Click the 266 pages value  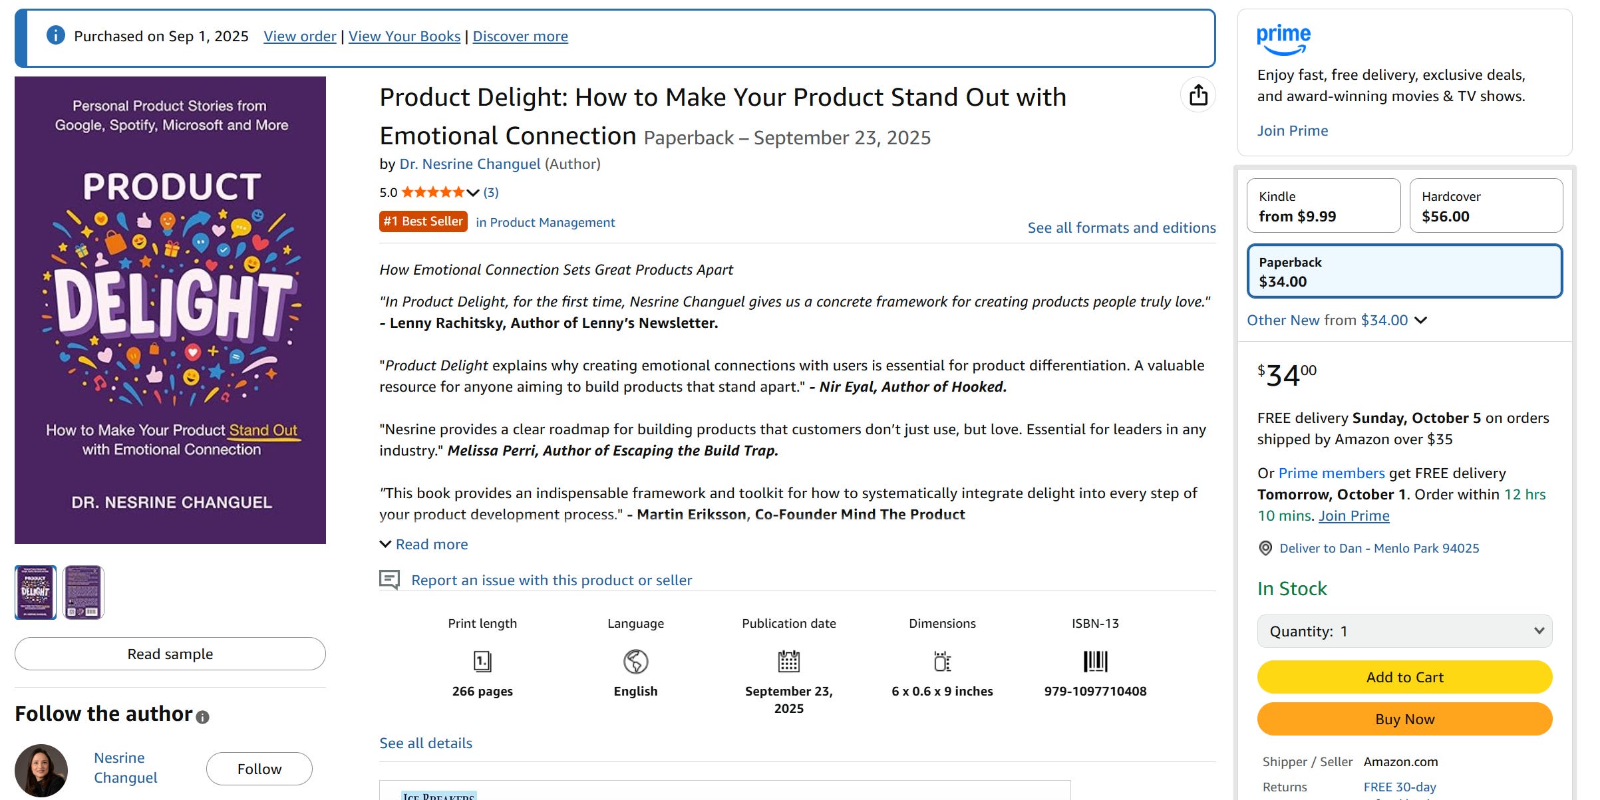[482, 691]
